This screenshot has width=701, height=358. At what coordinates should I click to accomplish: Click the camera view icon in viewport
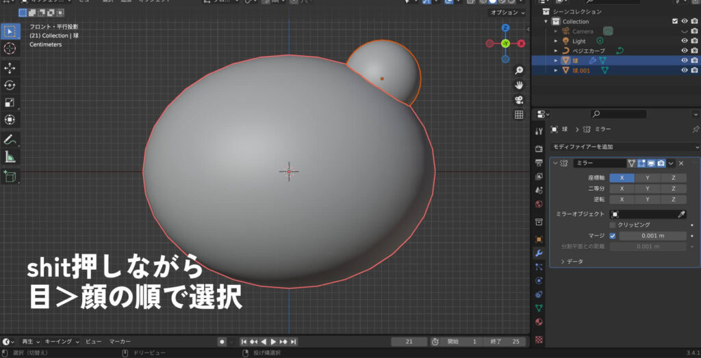[519, 100]
